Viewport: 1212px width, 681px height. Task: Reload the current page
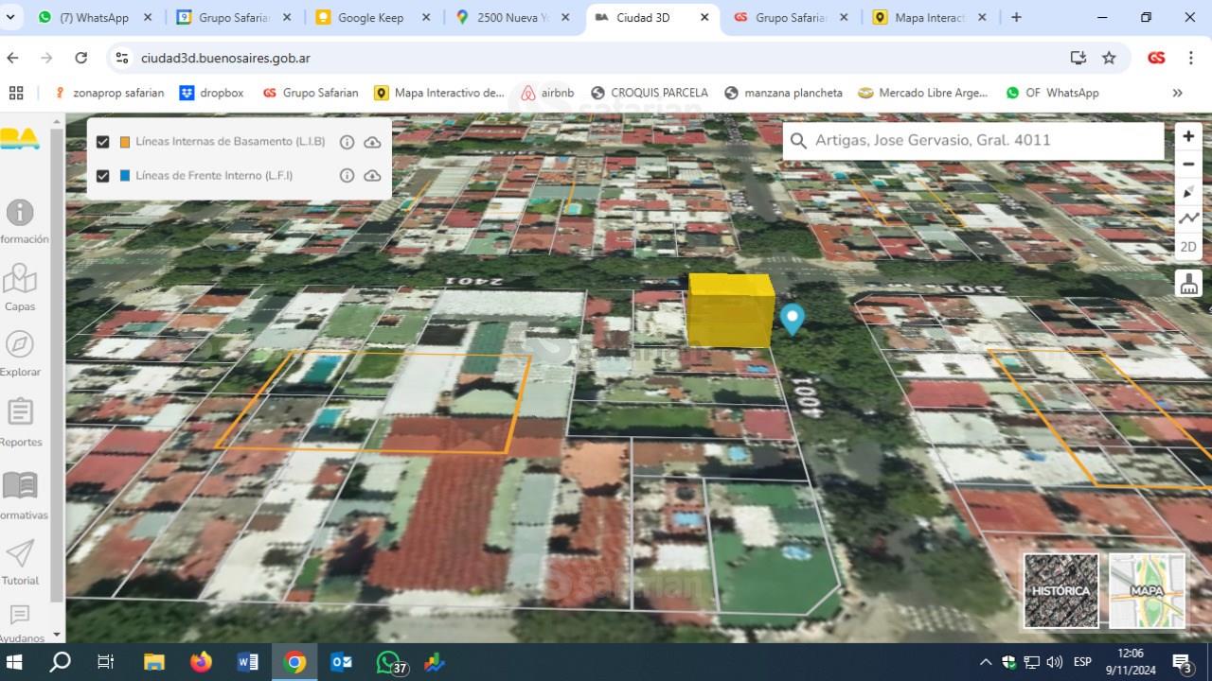tap(80, 58)
